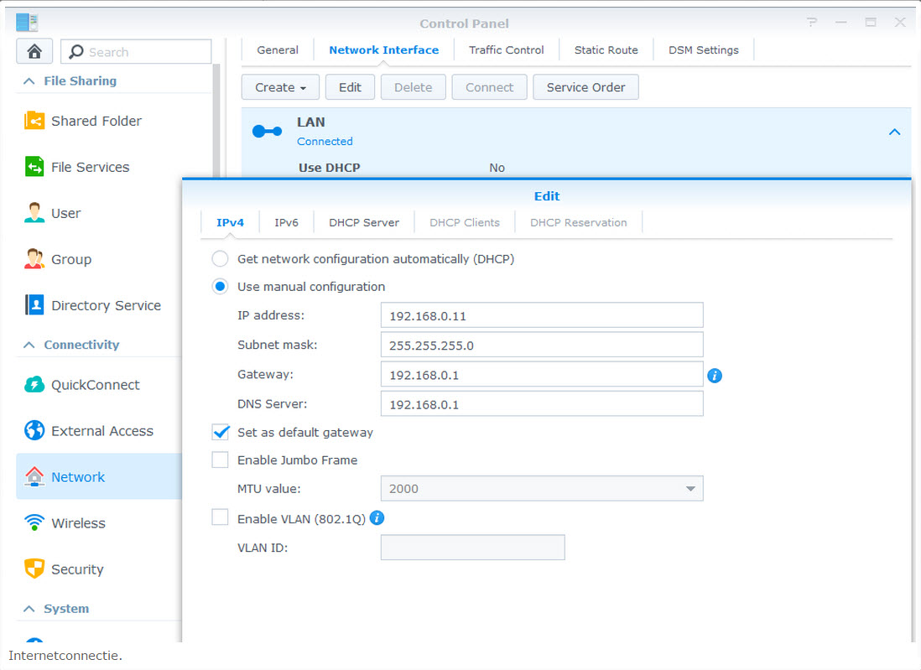
Task: Select the Wireless wifi icon
Action: coord(34,523)
